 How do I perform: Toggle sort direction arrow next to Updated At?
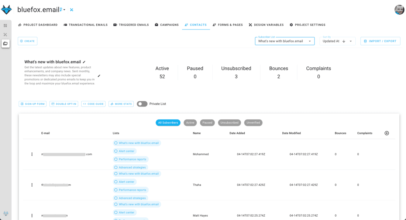[344, 41]
